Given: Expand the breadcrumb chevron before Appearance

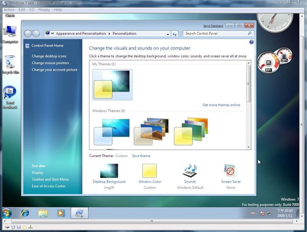Looking at the screenshot, I should pyautogui.click(x=53, y=33).
